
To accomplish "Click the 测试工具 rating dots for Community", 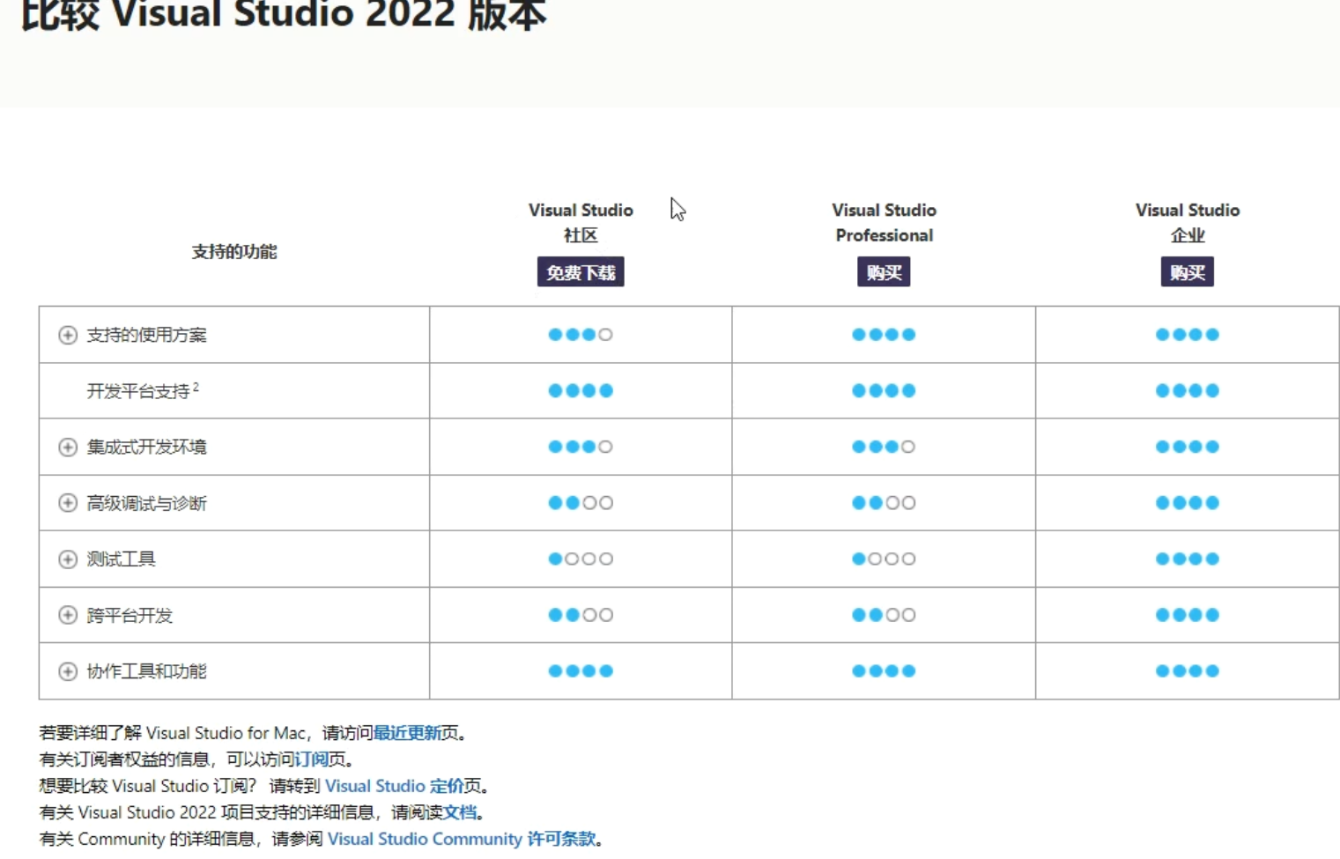I will click(581, 559).
